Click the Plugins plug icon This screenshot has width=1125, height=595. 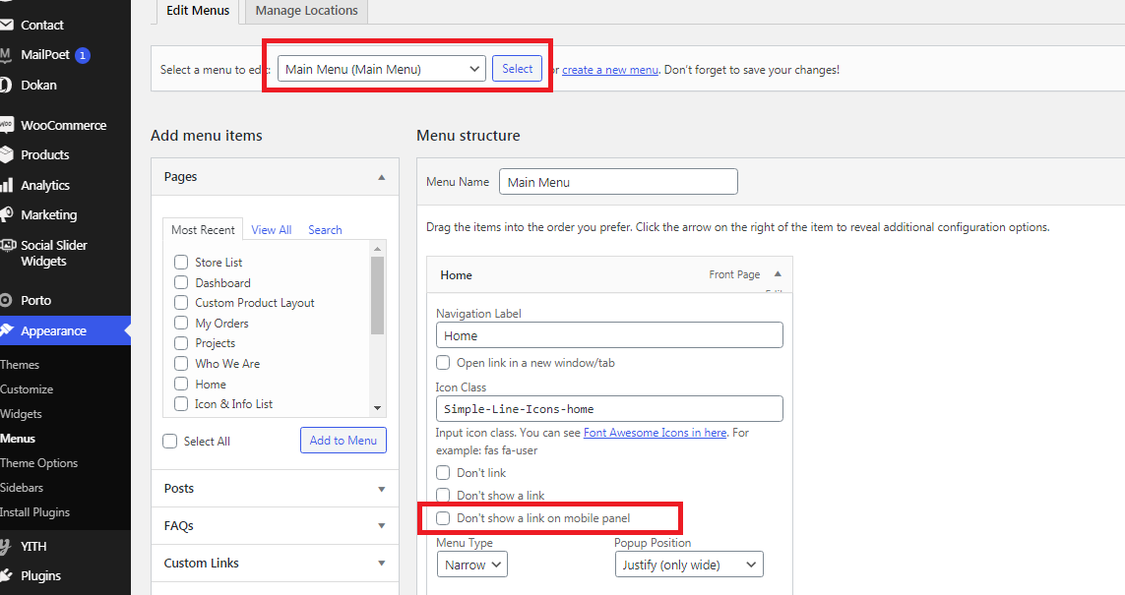tap(6, 575)
